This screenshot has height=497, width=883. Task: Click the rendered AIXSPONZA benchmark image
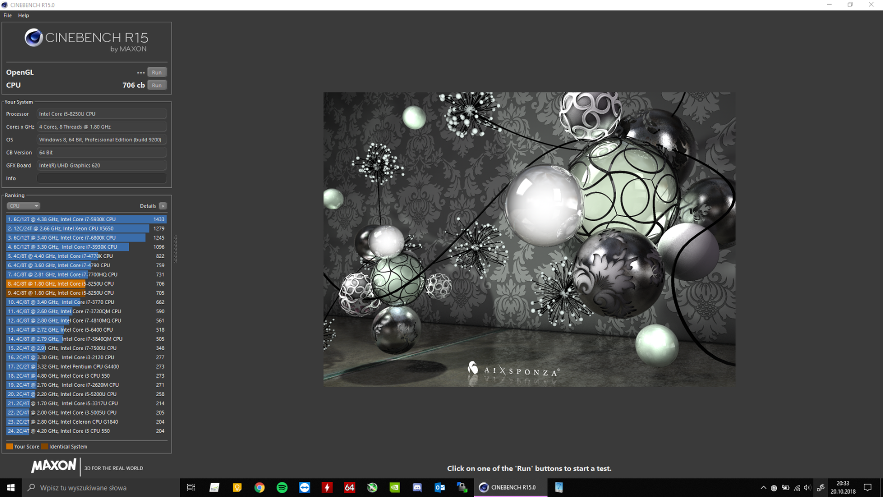[529, 239]
